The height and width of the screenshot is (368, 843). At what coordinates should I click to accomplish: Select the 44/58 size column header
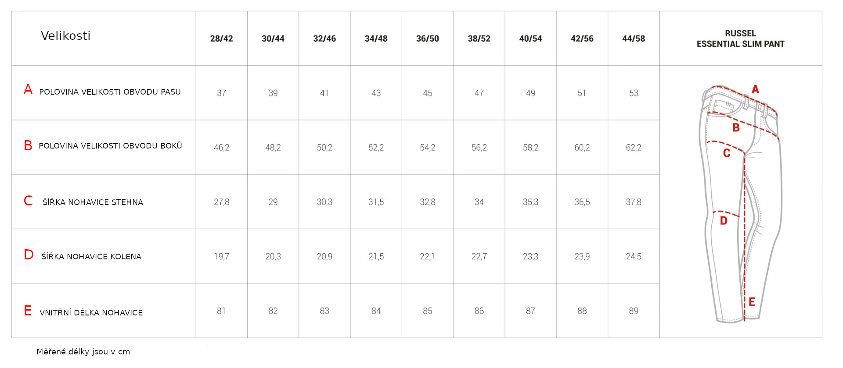pos(634,39)
